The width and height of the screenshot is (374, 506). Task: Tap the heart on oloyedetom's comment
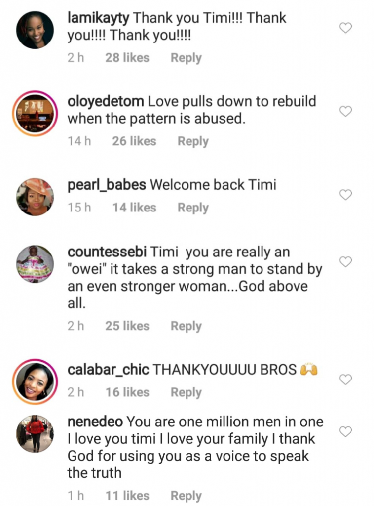point(346,111)
